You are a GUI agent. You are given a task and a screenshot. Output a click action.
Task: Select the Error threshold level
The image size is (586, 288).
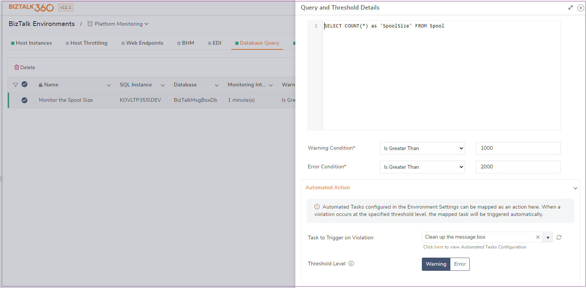(x=460, y=264)
